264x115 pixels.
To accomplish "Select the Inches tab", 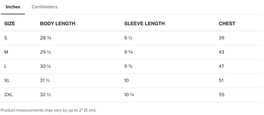I will coord(13,7).
